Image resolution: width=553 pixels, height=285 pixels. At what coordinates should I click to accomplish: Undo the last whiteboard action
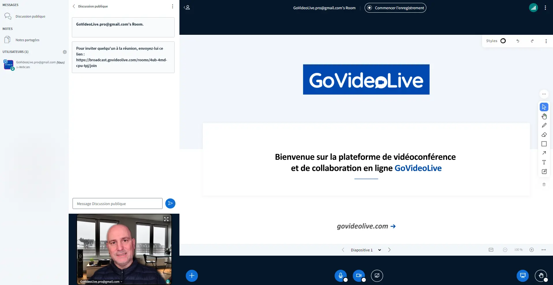pyautogui.click(x=518, y=41)
